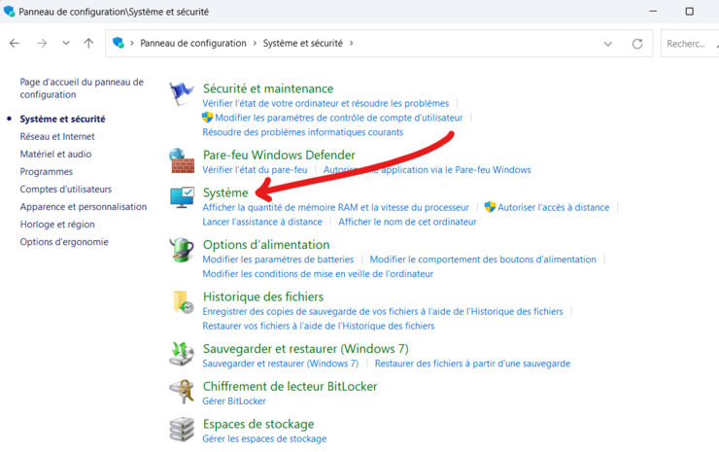Open Programmes category in sidebar
719x452 pixels.
[47, 172]
